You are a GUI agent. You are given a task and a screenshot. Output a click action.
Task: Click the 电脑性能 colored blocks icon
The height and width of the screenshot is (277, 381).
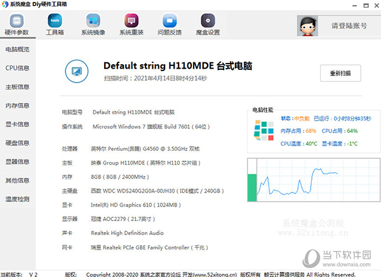(264, 130)
